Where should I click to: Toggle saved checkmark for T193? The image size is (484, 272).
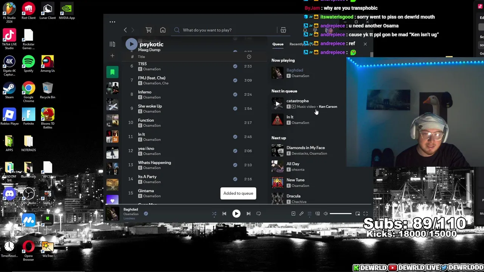[235, 66]
